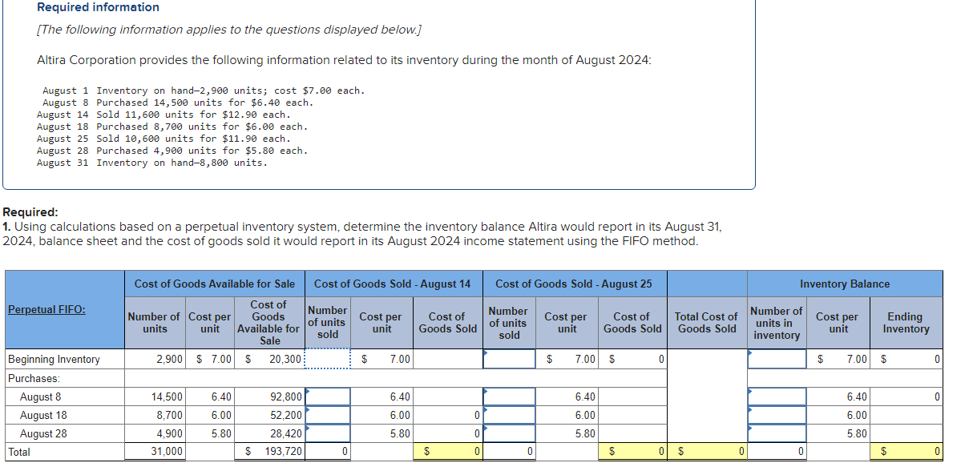
Task: Select August 25 units sold cell for 6.00 row
Action: tap(507, 414)
